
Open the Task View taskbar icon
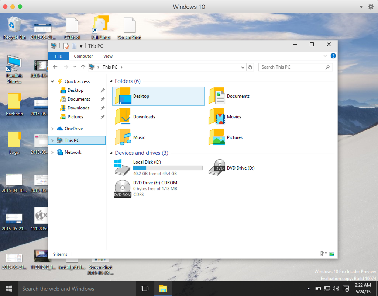coord(145,289)
